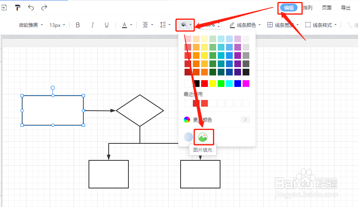Switch to the 导出 tab
The height and width of the screenshot is (207, 358).
(x=345, y=8)
